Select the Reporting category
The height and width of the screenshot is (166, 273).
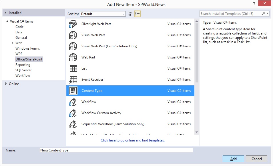23,65
